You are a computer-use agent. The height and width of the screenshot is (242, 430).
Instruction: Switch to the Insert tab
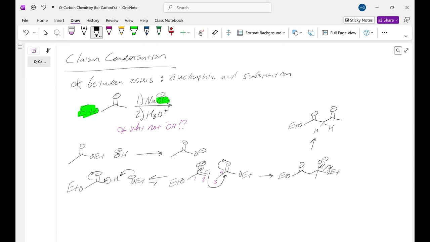tap(59, 20)
